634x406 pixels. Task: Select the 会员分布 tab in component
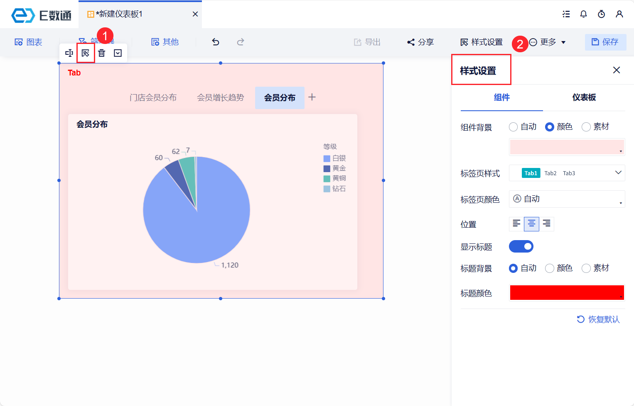[280, 98]
